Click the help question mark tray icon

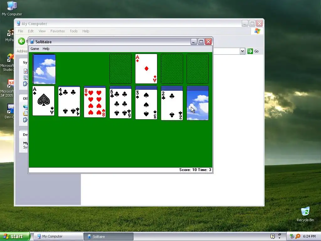(x=272, y=236)
